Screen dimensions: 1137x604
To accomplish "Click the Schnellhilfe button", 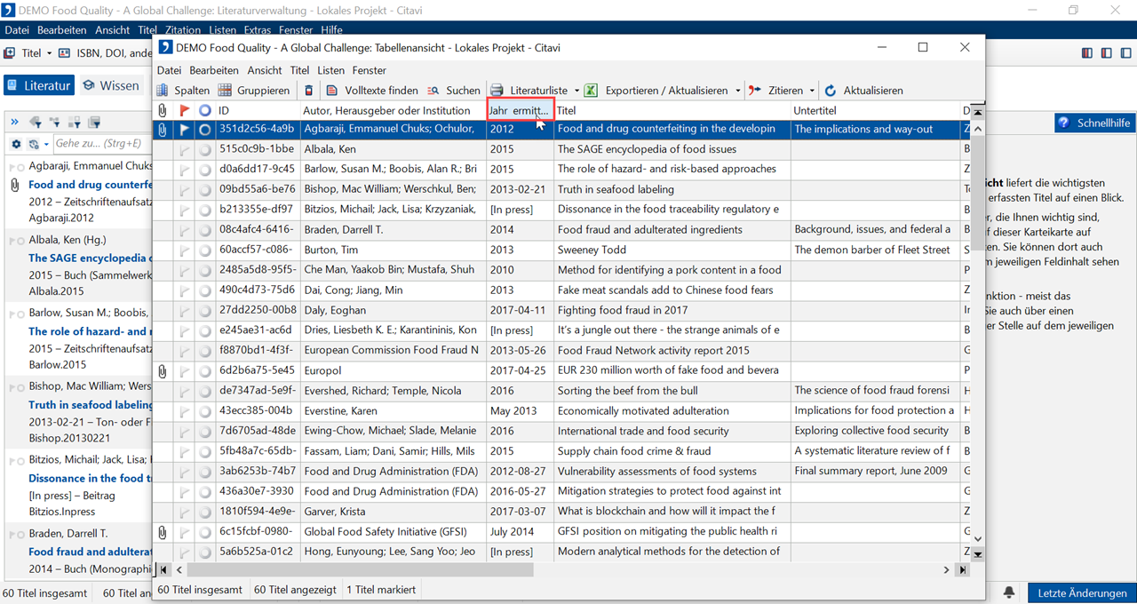I will tap(1094, 123).
